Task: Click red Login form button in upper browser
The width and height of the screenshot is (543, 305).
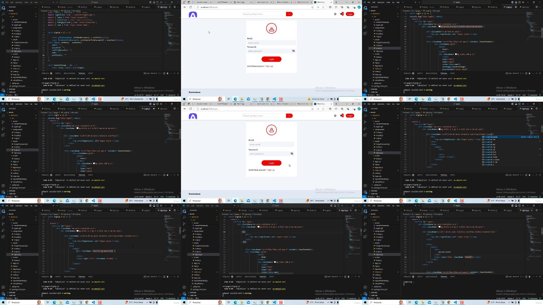Action: (271, 59)
